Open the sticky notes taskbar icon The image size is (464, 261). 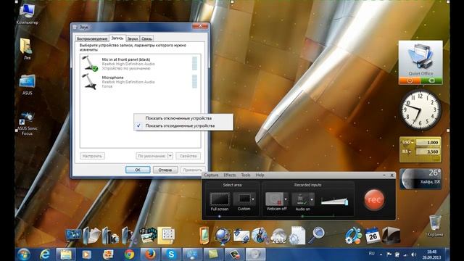pos(213,254)
